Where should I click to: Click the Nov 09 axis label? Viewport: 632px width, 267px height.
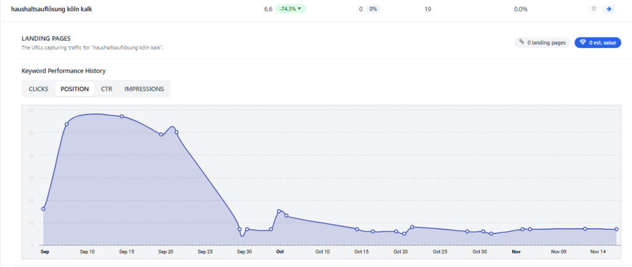point(559,252)
